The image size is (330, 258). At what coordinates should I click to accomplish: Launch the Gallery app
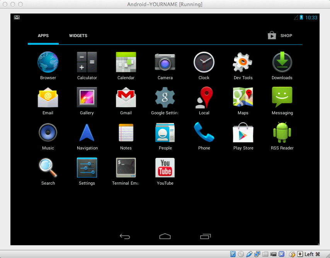(x=87, y=101)
